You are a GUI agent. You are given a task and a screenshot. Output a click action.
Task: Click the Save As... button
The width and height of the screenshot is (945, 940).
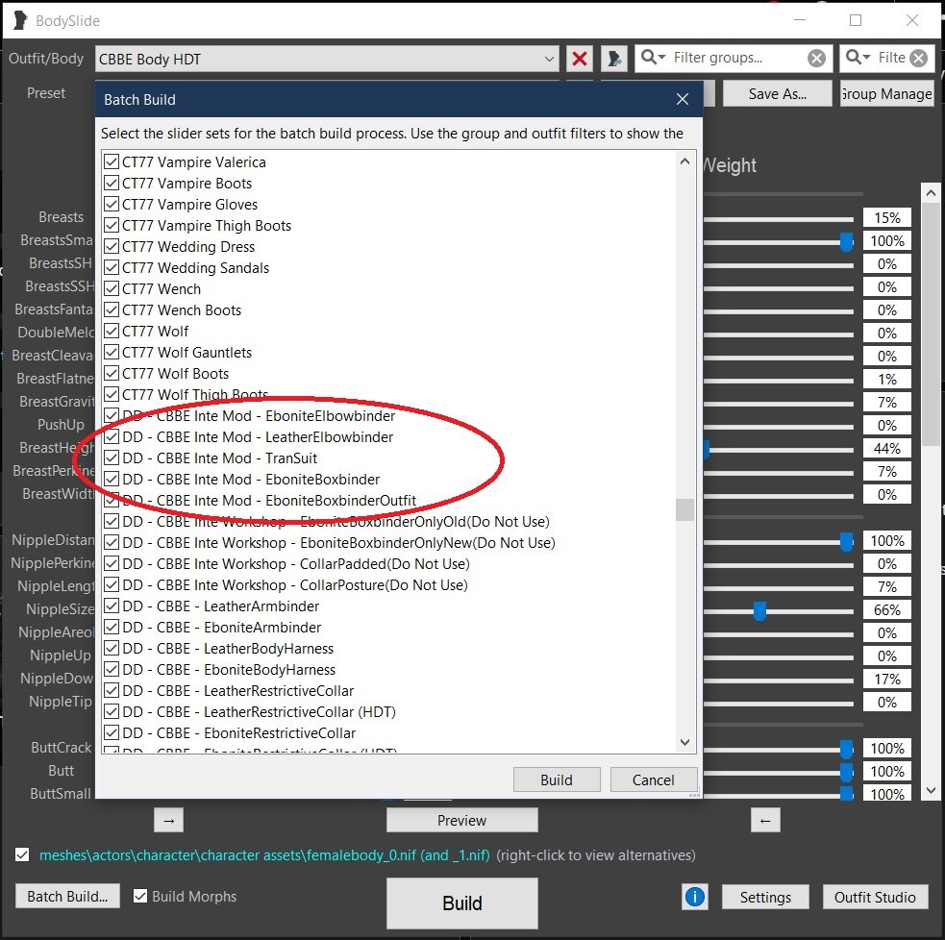click(x=778, y=94)
